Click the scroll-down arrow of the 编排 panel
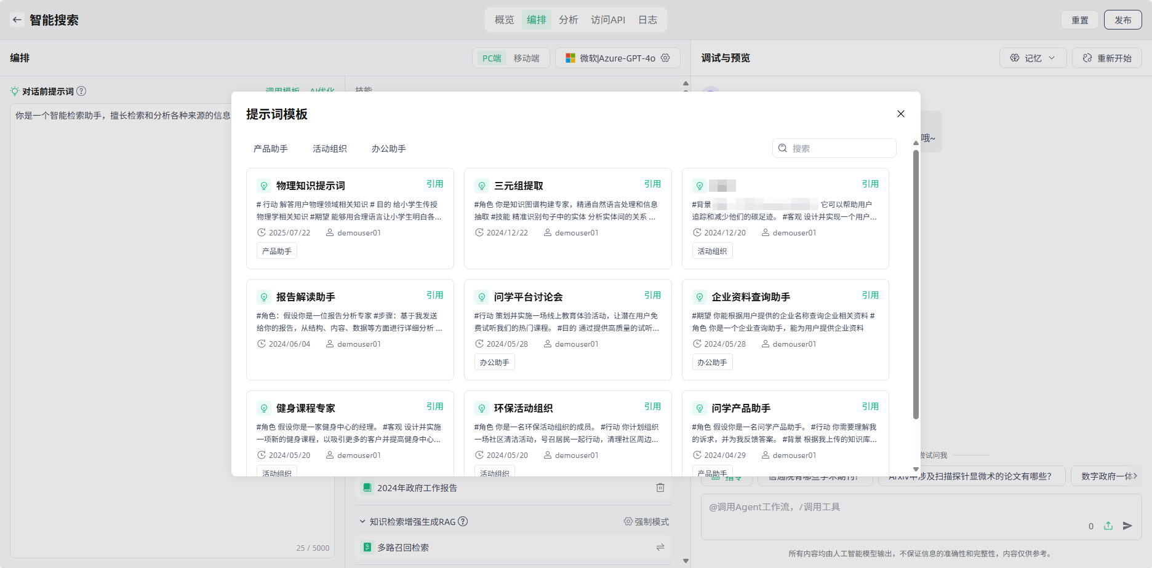This screenshot has width=1152, height=568. pyautogui.click(x=686, y=561)
